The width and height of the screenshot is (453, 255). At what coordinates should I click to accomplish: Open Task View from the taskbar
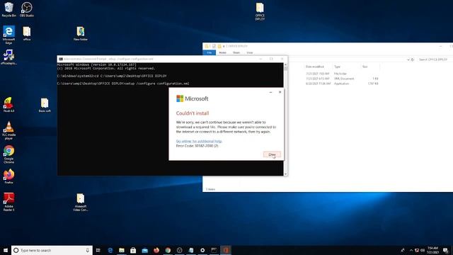click(98, 250)
